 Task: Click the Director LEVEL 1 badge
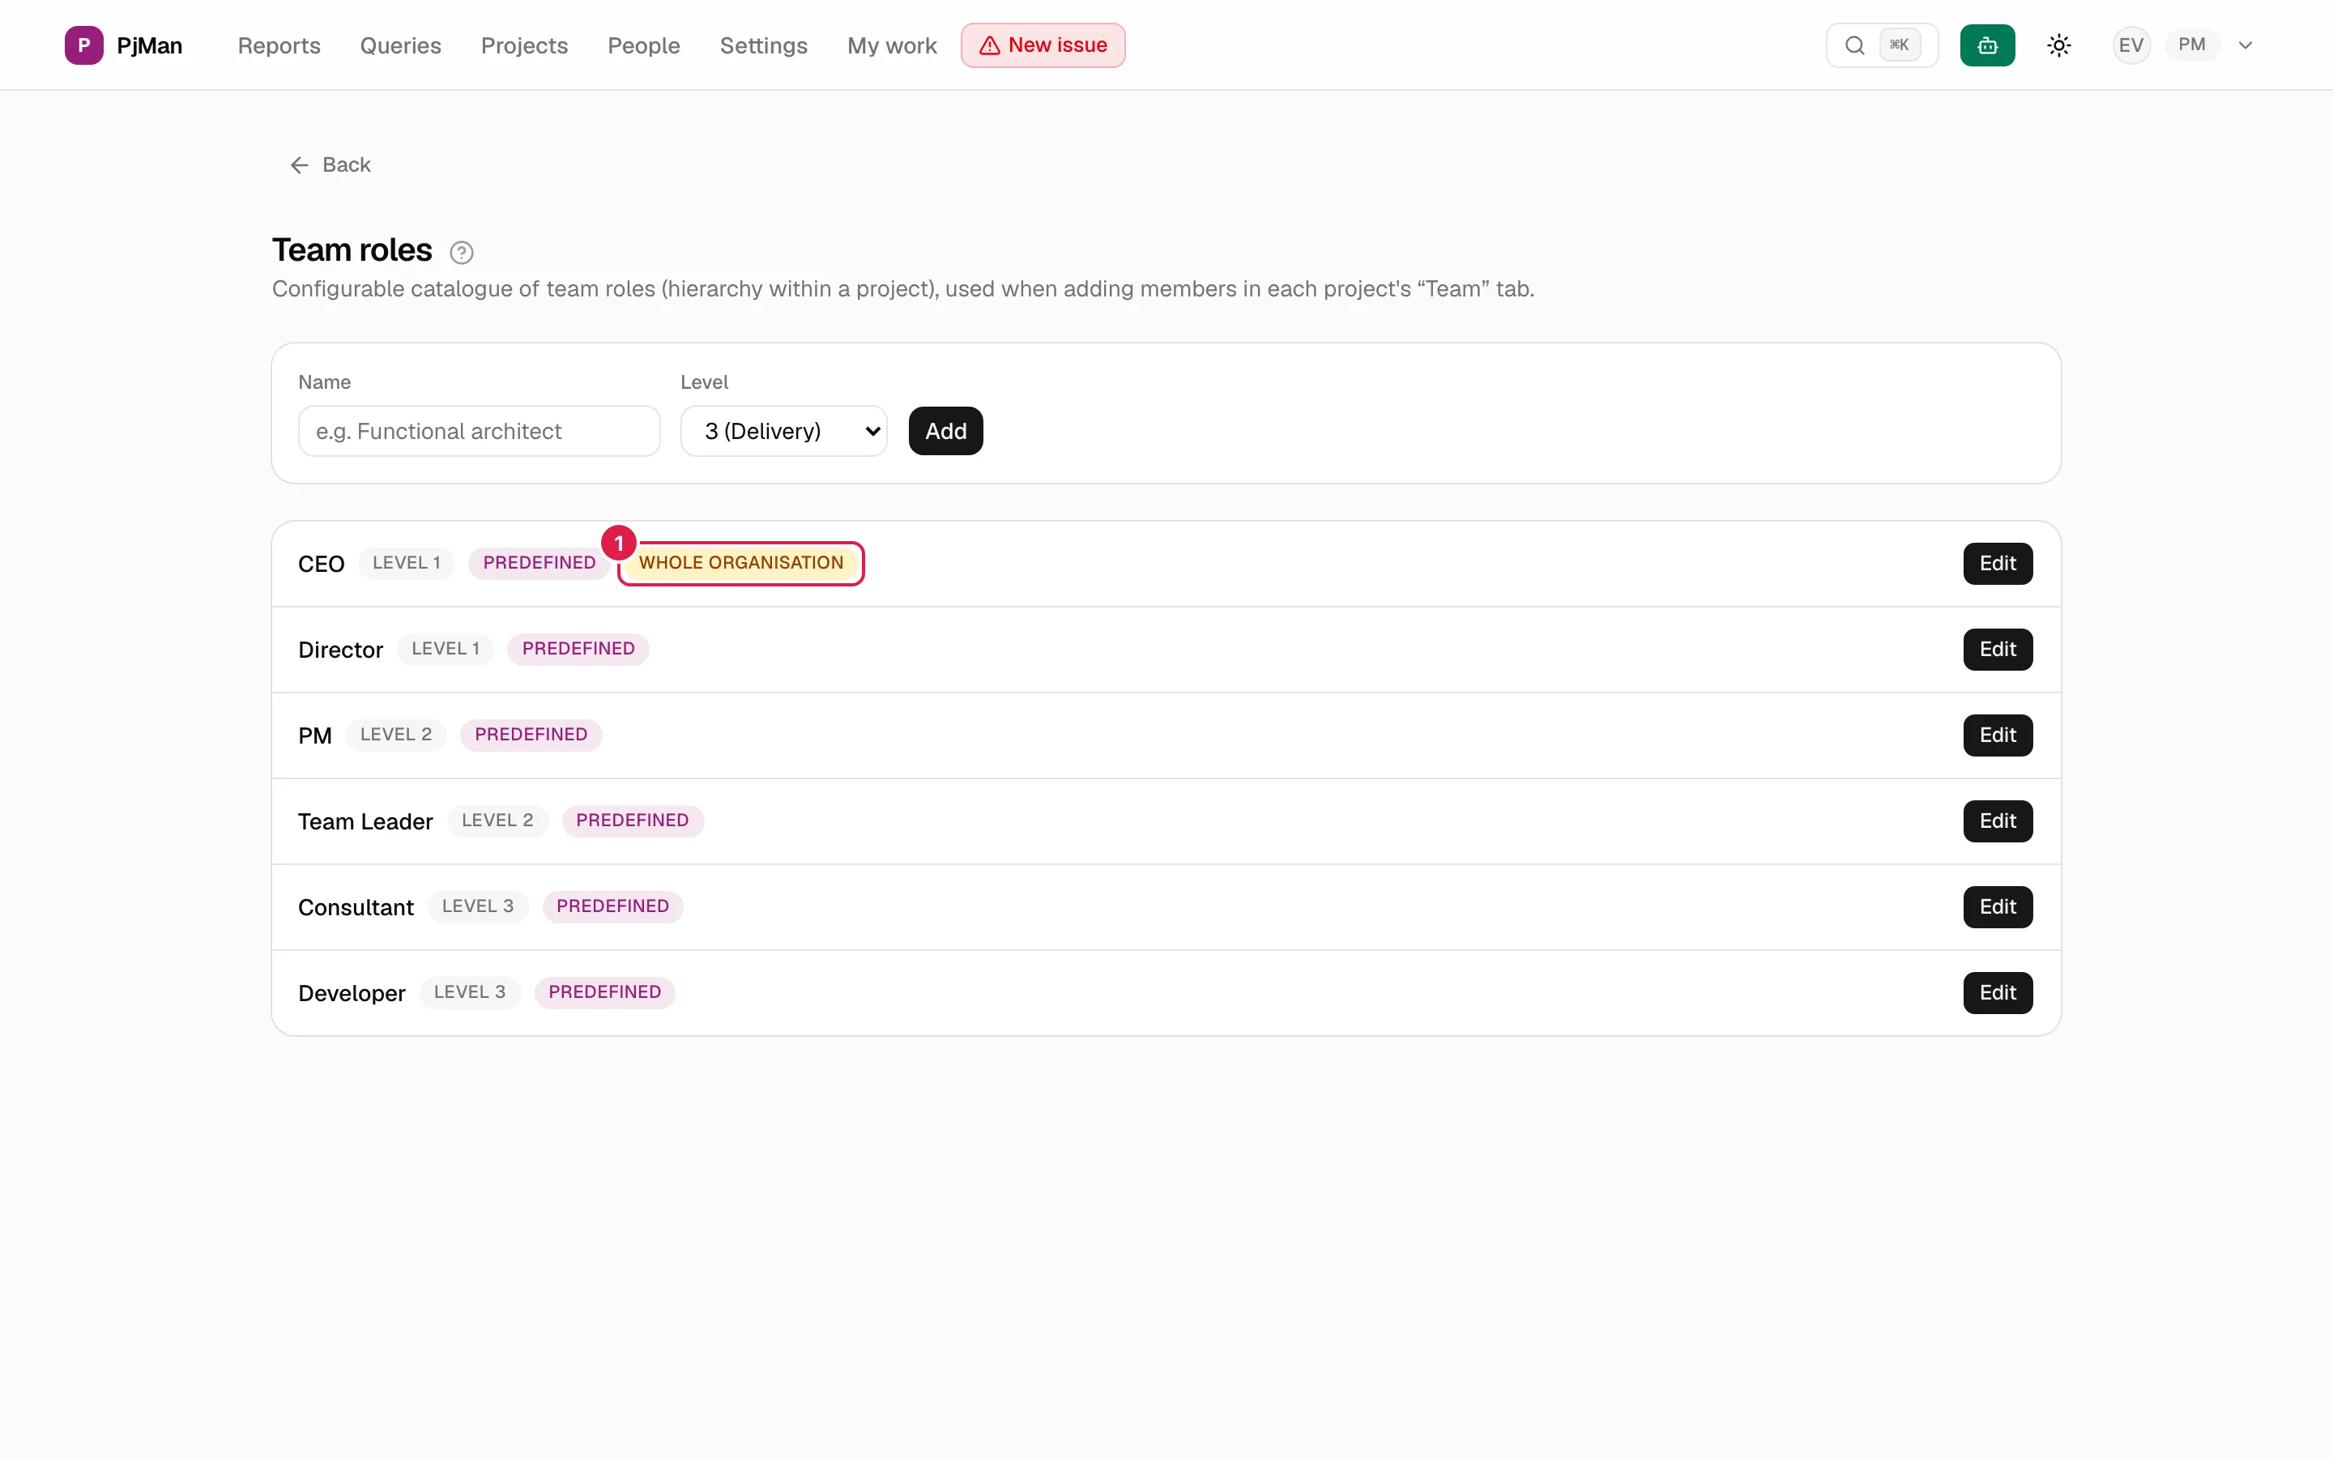point(446,649)
